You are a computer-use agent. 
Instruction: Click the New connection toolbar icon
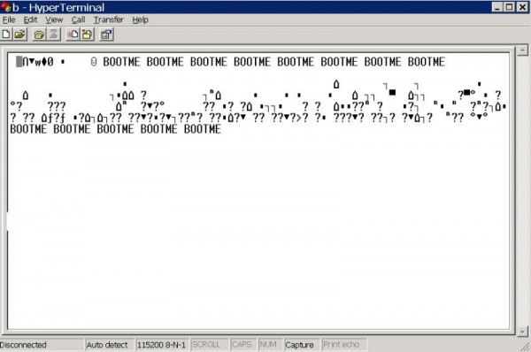[x=6, y=34]
